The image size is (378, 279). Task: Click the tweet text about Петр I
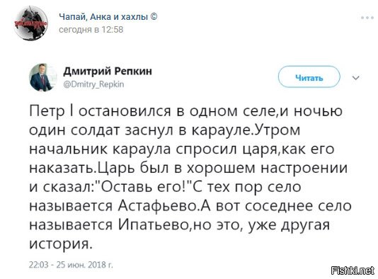click(x=189, y=177)
